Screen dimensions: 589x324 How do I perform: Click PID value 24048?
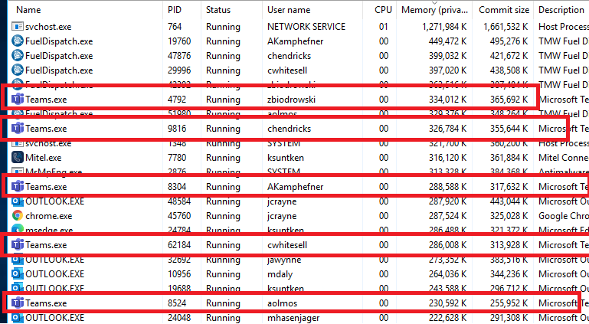[179, 318]
